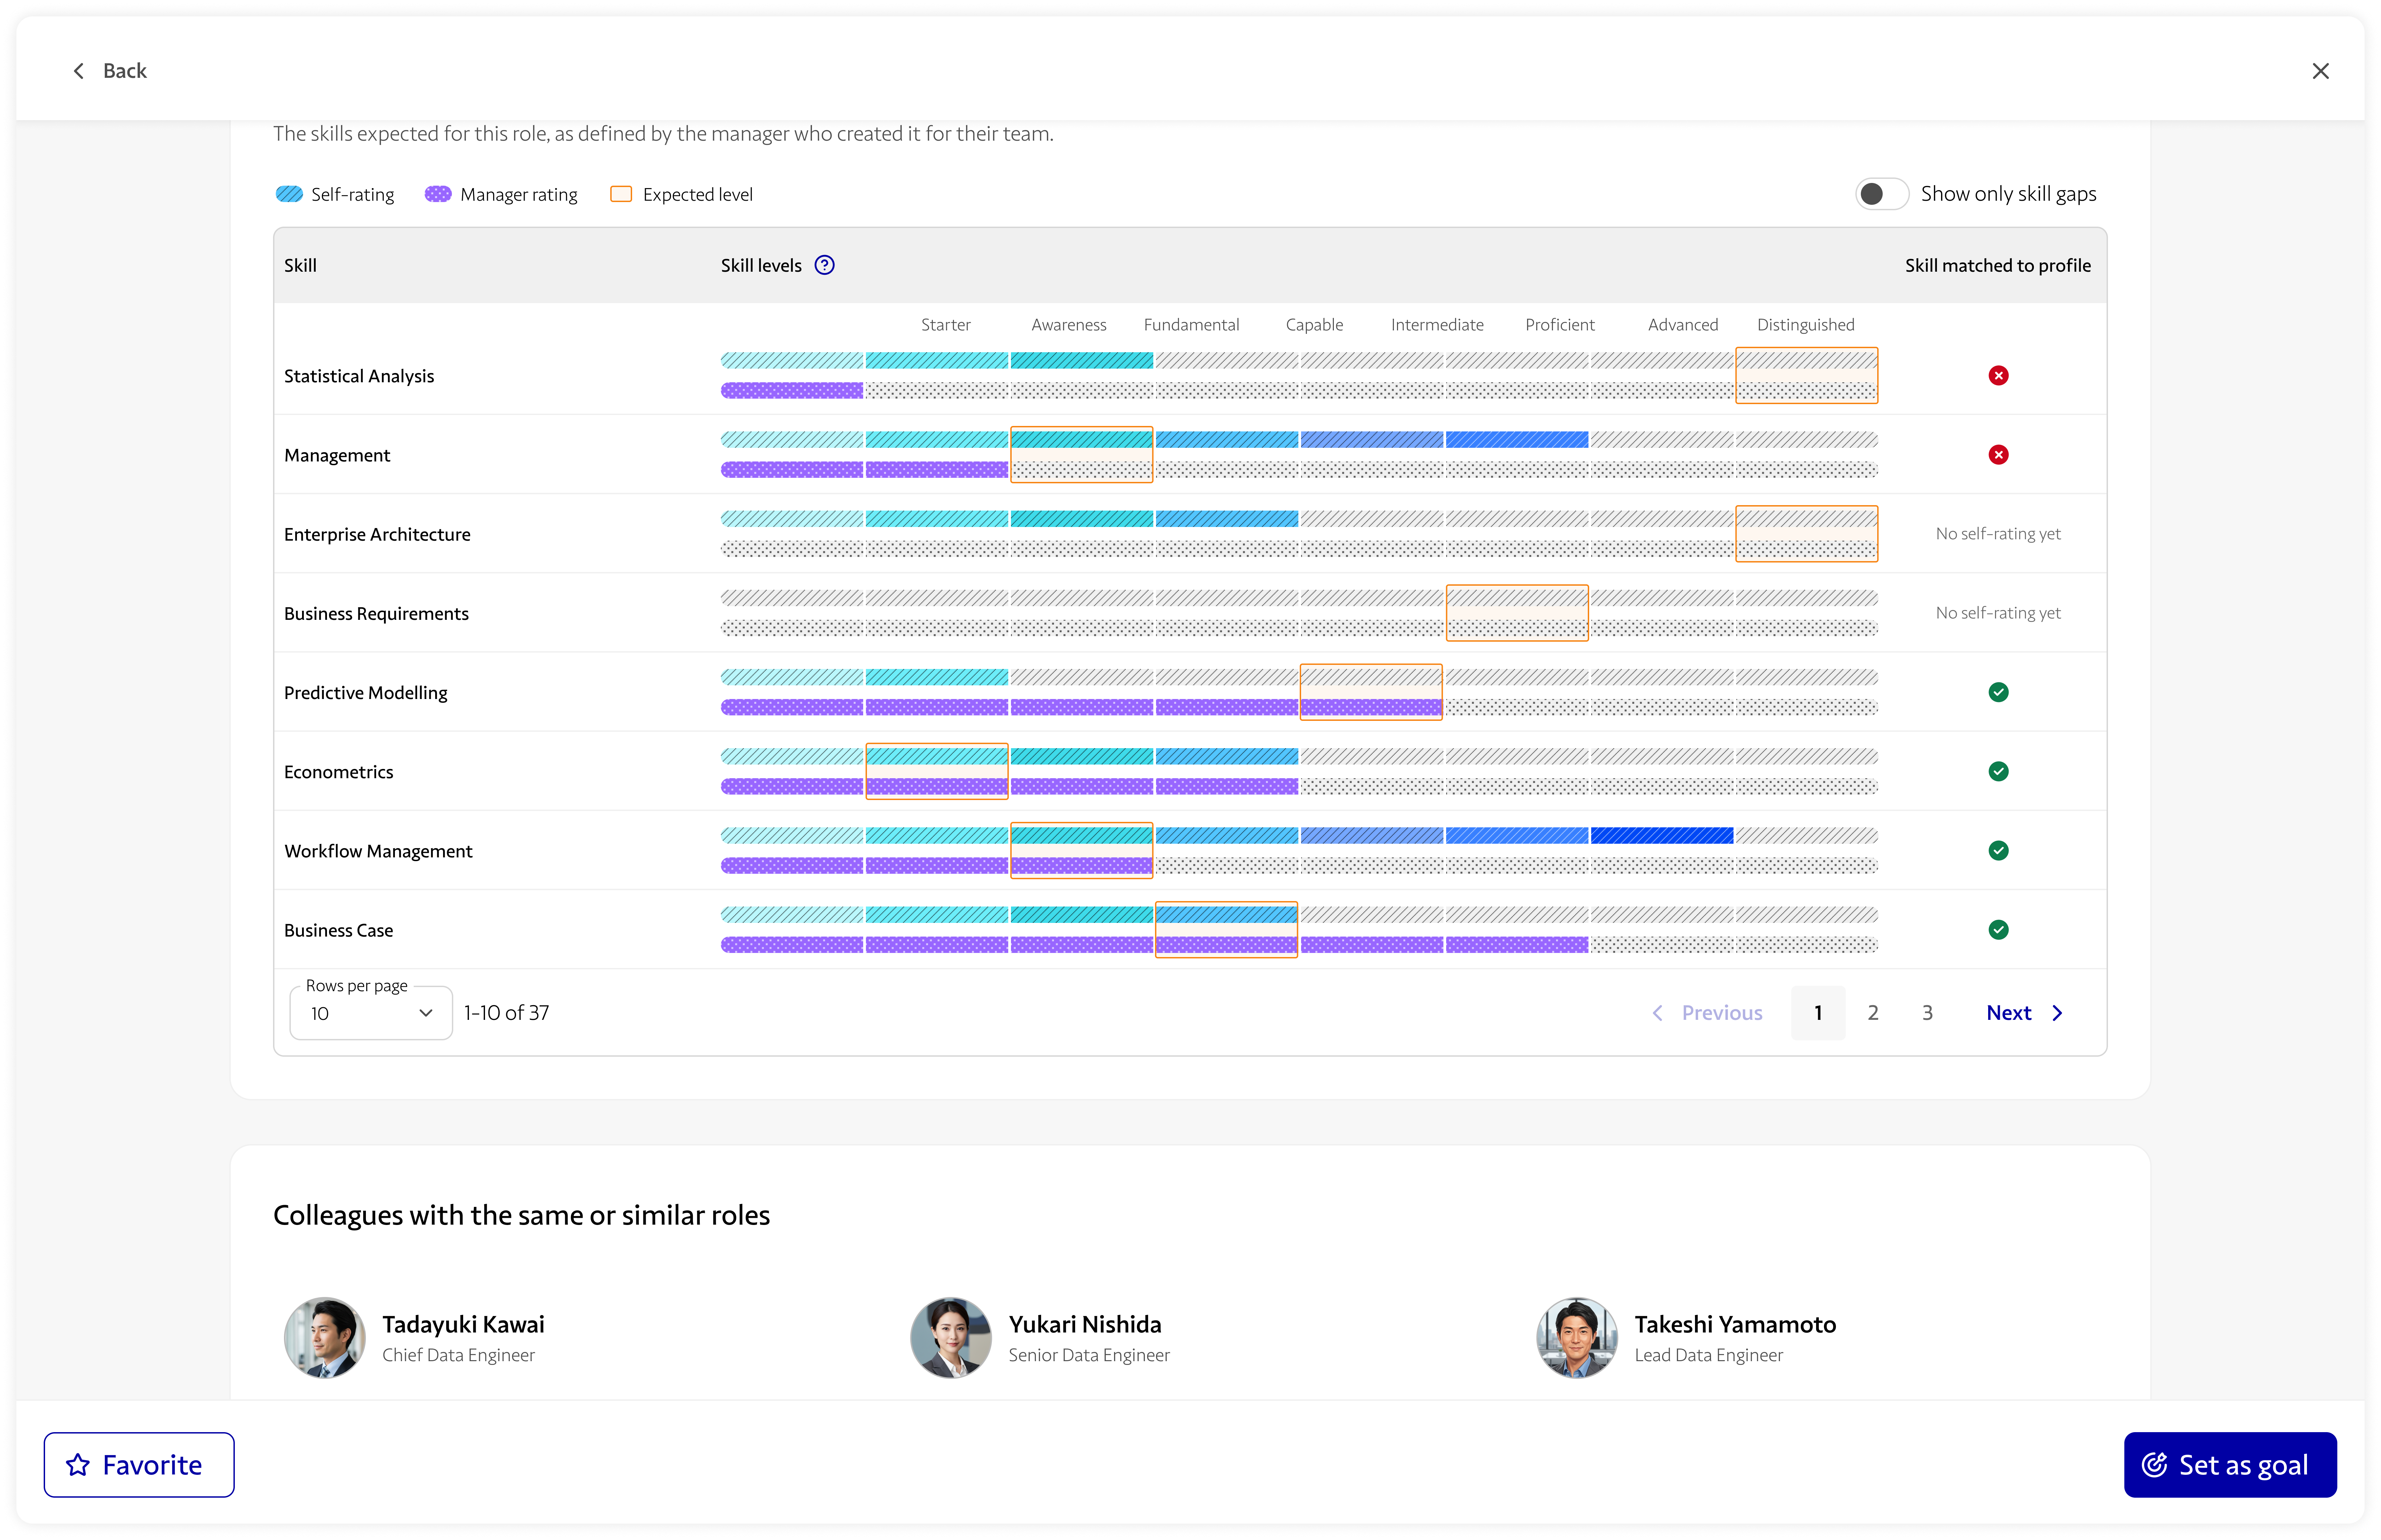
Task: Click the Business Case skill name
Action: (339, 930)
